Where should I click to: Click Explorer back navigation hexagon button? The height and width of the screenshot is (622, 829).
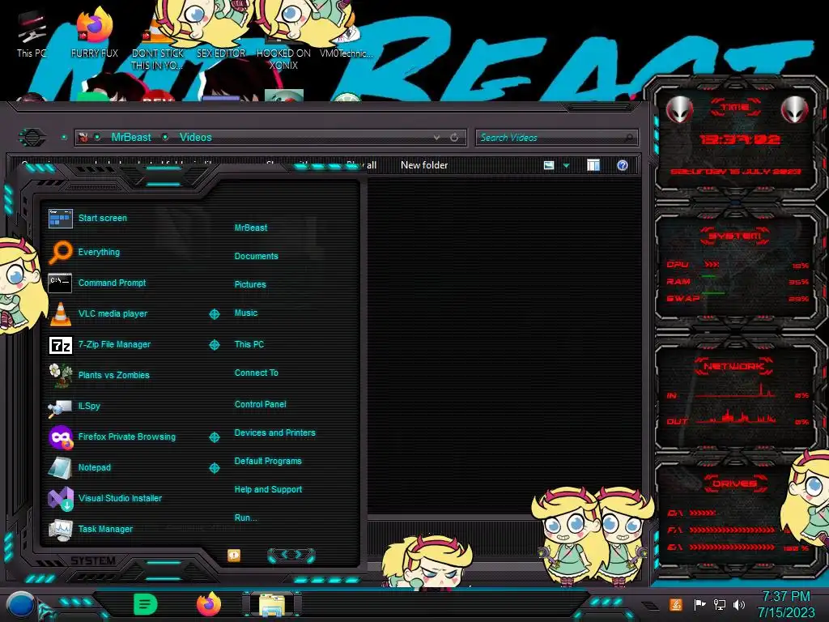(32, 138)
